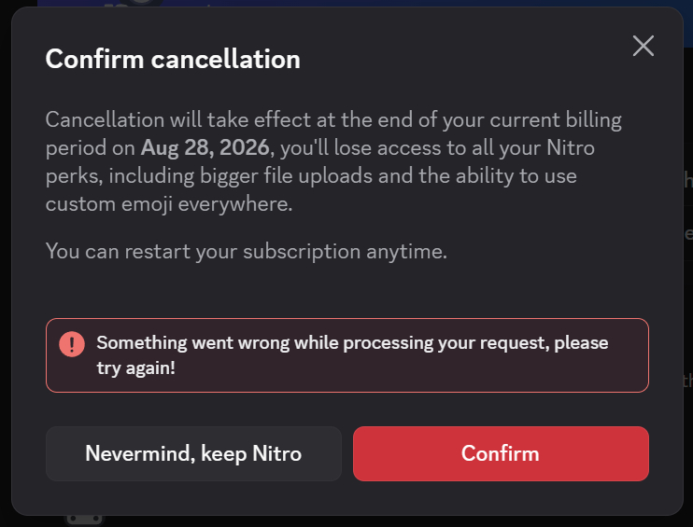Click the red exclamation error icon

pos(71,343)
